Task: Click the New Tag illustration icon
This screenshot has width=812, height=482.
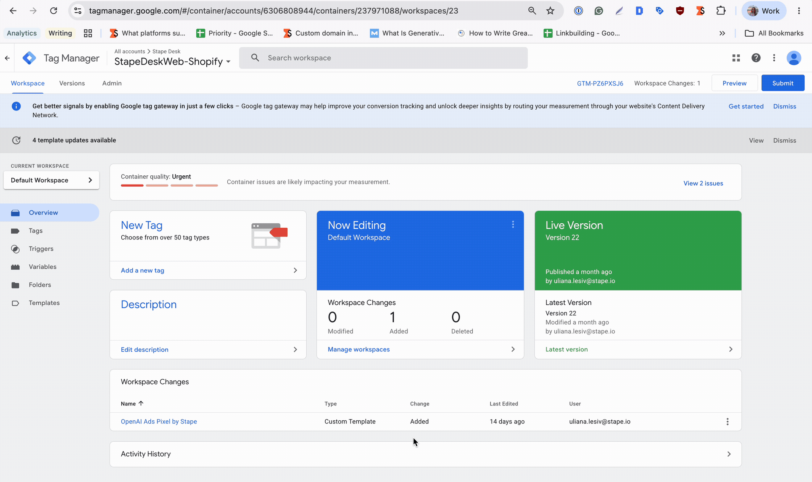Action: [269, 236]
